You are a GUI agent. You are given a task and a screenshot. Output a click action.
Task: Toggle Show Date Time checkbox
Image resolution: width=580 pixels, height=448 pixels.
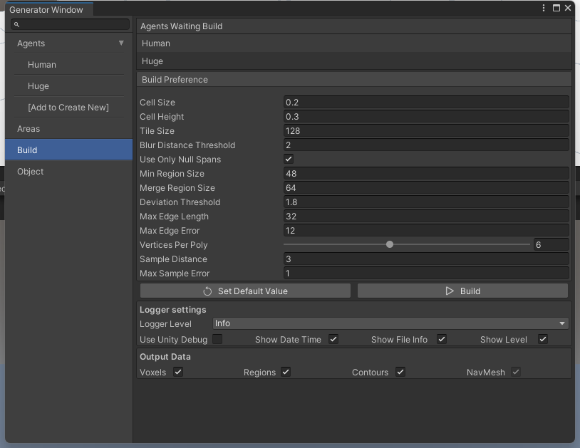(x=333, y=339)
